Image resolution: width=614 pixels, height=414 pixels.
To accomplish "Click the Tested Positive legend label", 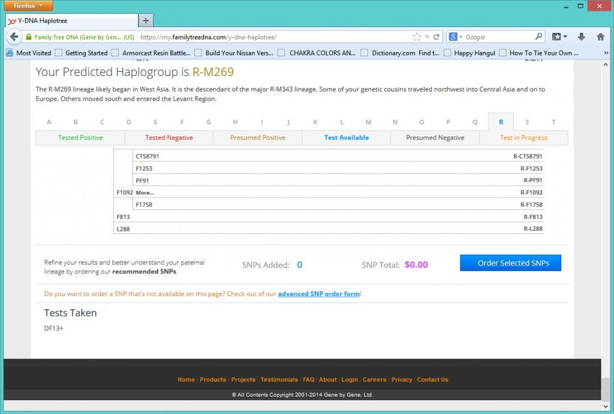I will tap(80, 138).
